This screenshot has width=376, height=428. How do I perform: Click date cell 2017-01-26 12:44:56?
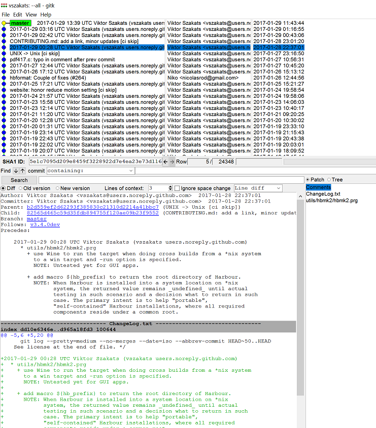[279, 78]
